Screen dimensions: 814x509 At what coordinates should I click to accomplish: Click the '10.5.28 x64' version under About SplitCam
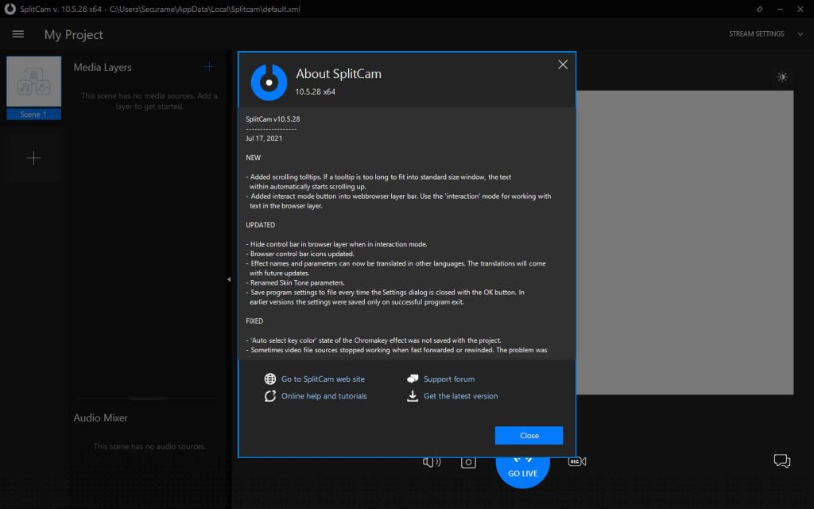pos(315,92)
